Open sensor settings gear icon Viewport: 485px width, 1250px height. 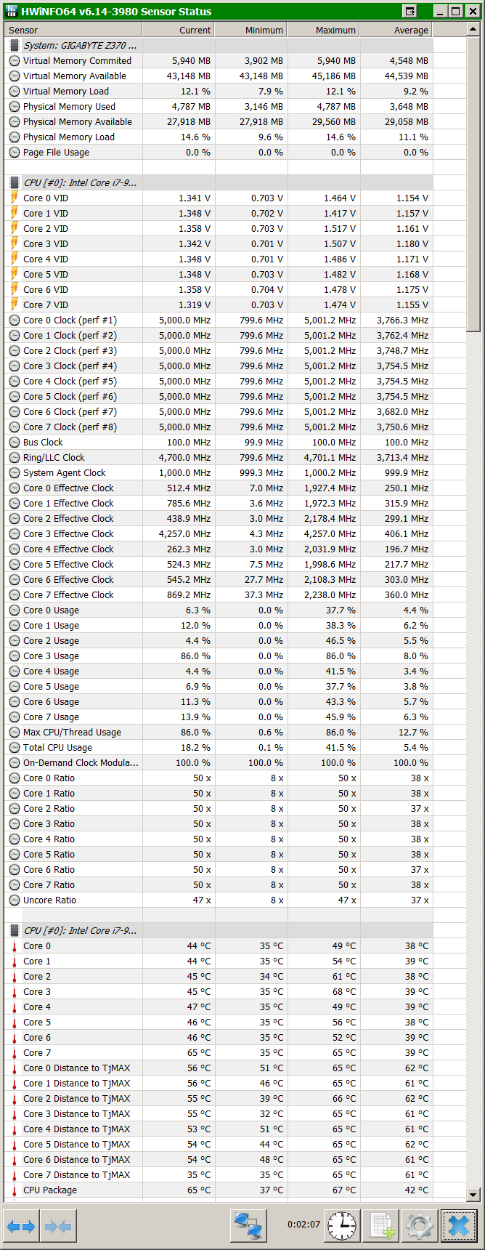[x=420, y=1226]
